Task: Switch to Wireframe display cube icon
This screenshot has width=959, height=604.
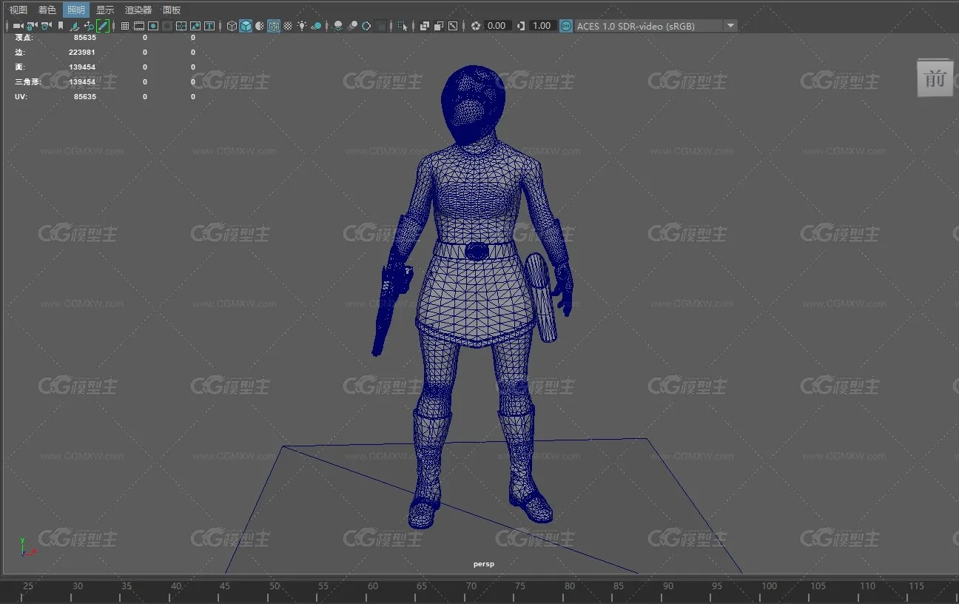Action: tap(232, 26)
